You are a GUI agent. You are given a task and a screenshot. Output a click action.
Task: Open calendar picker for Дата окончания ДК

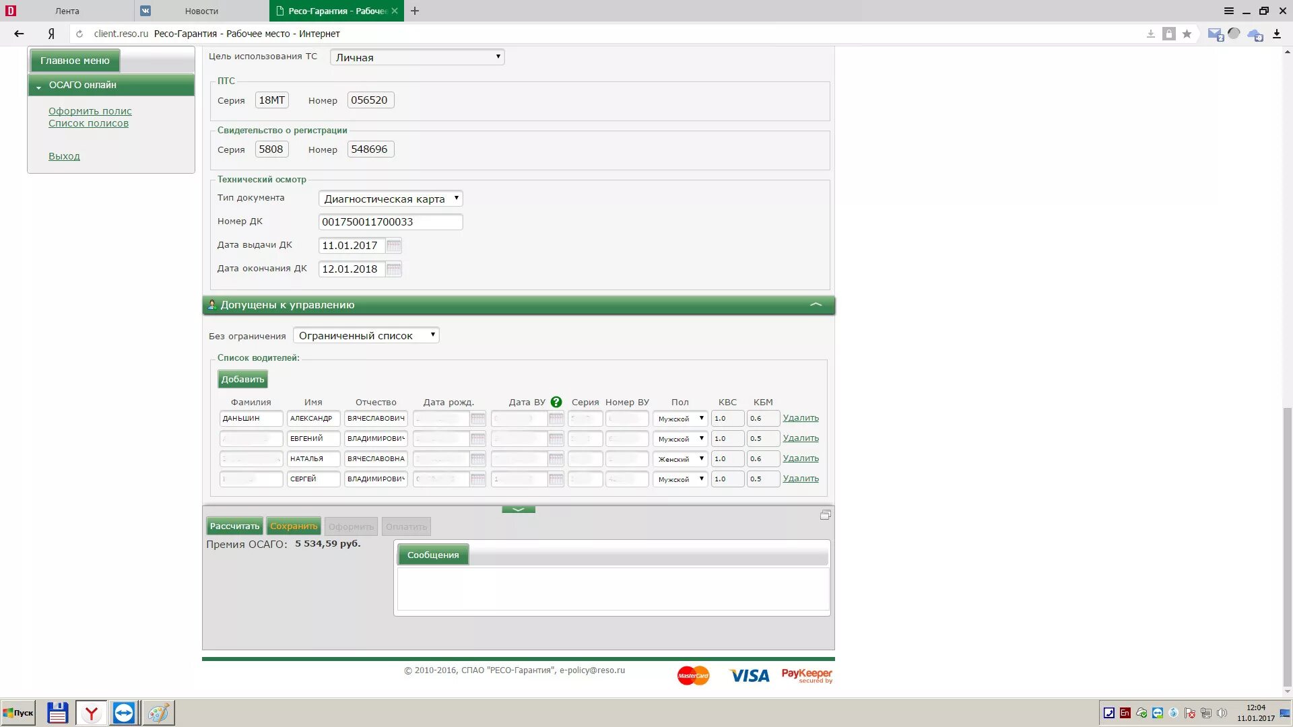pos(394,269)
